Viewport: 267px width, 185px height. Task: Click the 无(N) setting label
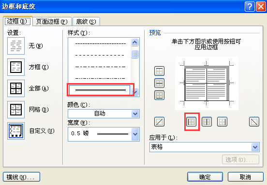point(36,46)
